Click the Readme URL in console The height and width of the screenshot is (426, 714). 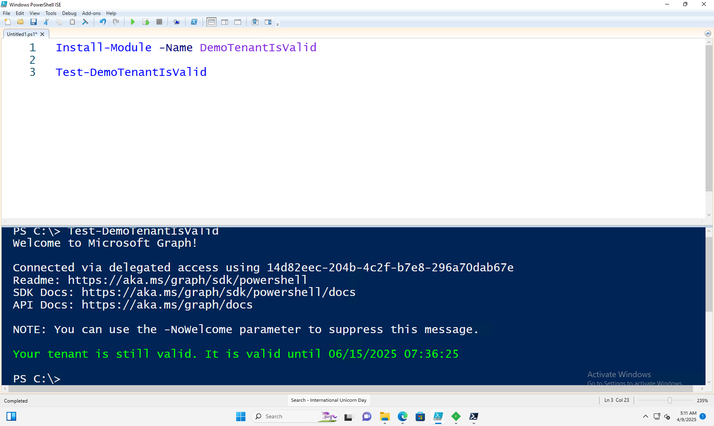[188, 280]
